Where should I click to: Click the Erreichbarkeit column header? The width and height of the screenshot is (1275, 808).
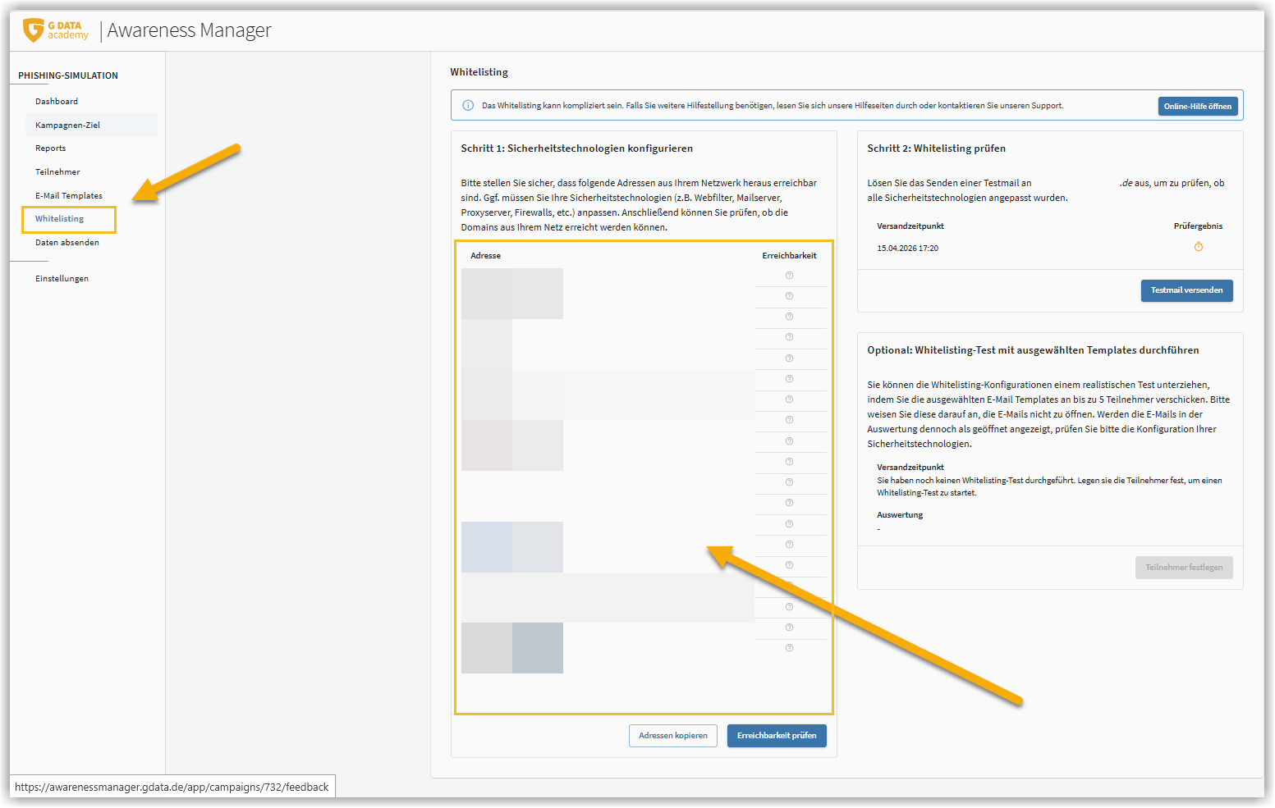click(789, 256)
